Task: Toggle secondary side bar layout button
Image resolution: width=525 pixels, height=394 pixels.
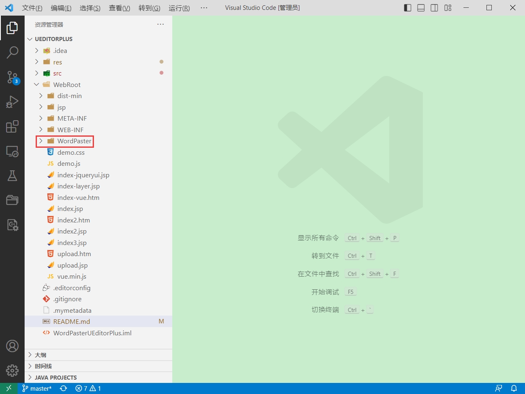Action: (434, 8)
